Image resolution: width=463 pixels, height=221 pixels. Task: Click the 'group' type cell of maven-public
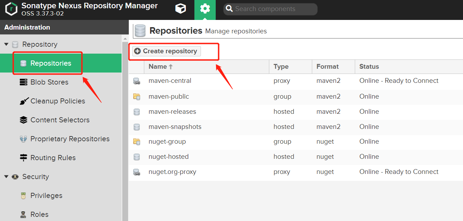click(x=282, y=97)
